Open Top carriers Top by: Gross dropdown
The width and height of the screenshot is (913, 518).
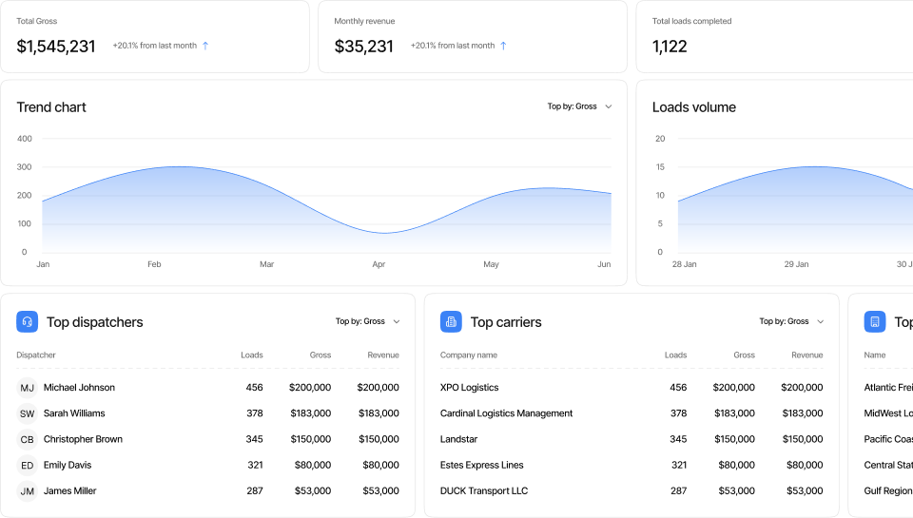coord(791,321)
